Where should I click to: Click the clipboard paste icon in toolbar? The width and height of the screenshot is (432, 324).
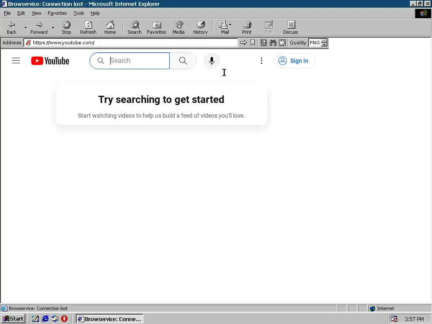point(282,43)
